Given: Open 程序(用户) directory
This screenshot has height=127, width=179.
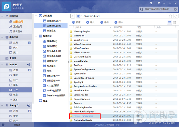Looking at the screenshot, I should pyautogui.click(x=50, y=41).
